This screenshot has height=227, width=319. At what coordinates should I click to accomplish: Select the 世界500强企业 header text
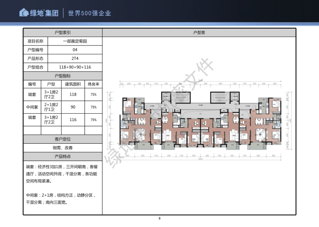click(x=90, y=13)
